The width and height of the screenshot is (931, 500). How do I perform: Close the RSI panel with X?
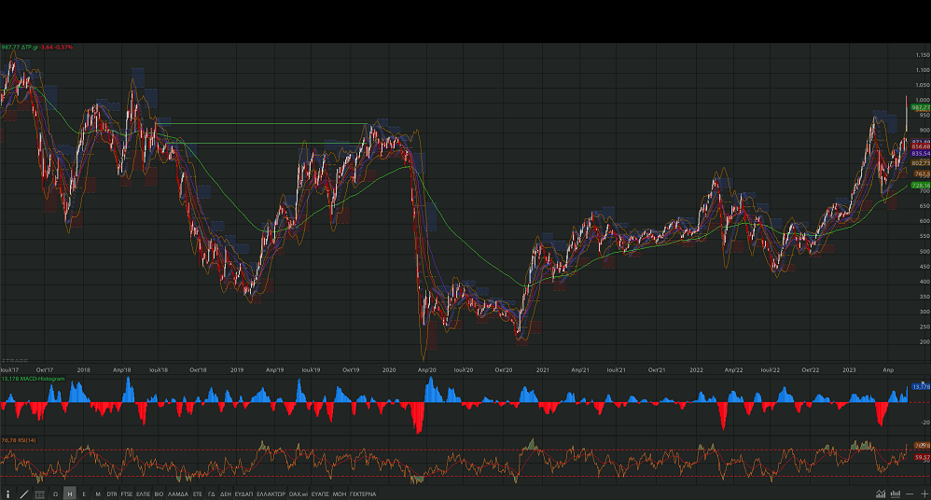(x=923, y=444)
